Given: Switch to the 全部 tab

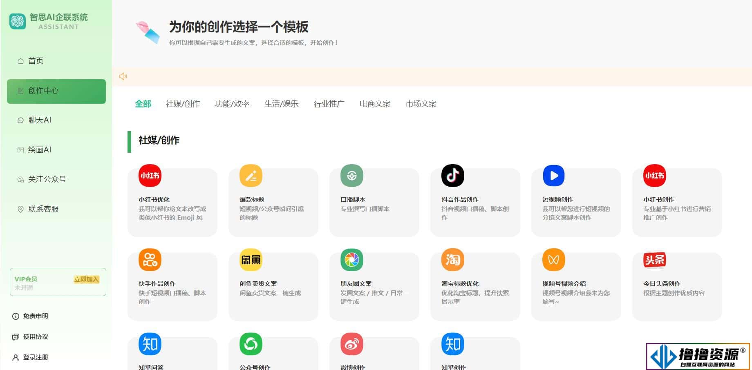Looking at the screenshot, I should (143, 104).
